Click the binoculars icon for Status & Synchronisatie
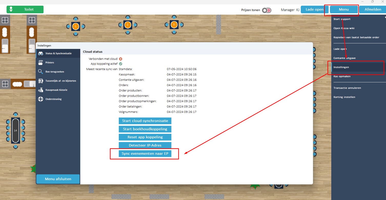 [x=40, y=53]
